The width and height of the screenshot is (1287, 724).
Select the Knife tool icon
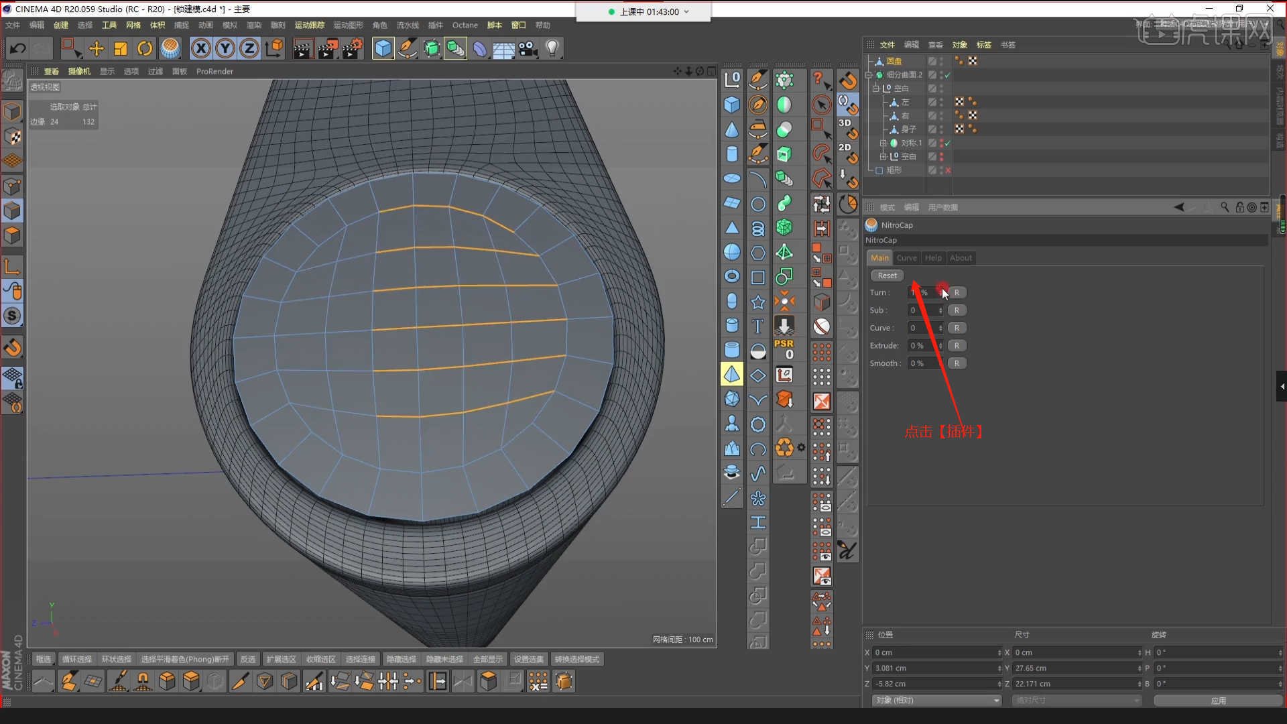coord(240,681)
